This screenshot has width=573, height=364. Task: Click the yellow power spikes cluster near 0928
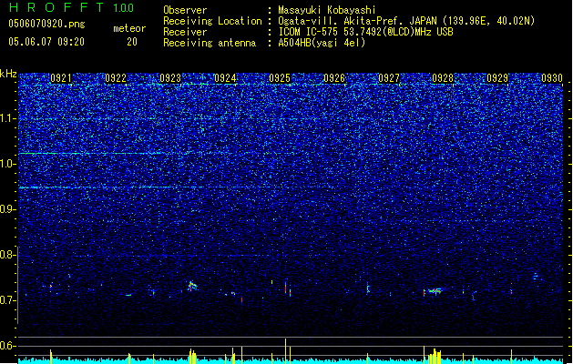click(x=434, y=356)
